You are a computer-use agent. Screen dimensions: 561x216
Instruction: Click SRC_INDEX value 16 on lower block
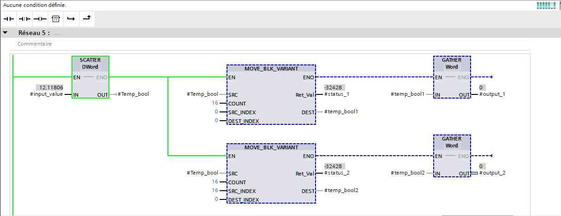215,190
